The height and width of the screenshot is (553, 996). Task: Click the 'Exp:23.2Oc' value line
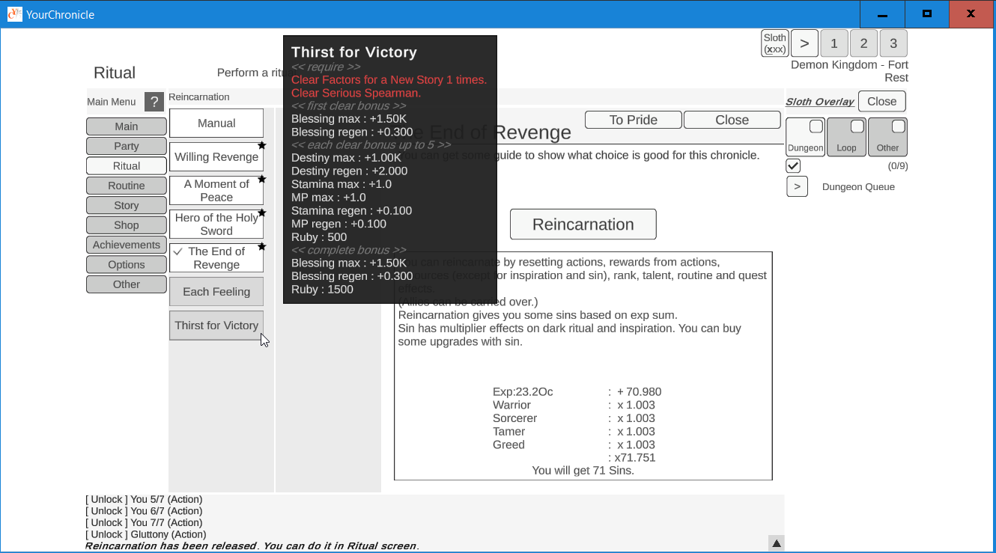pos(523,392)
